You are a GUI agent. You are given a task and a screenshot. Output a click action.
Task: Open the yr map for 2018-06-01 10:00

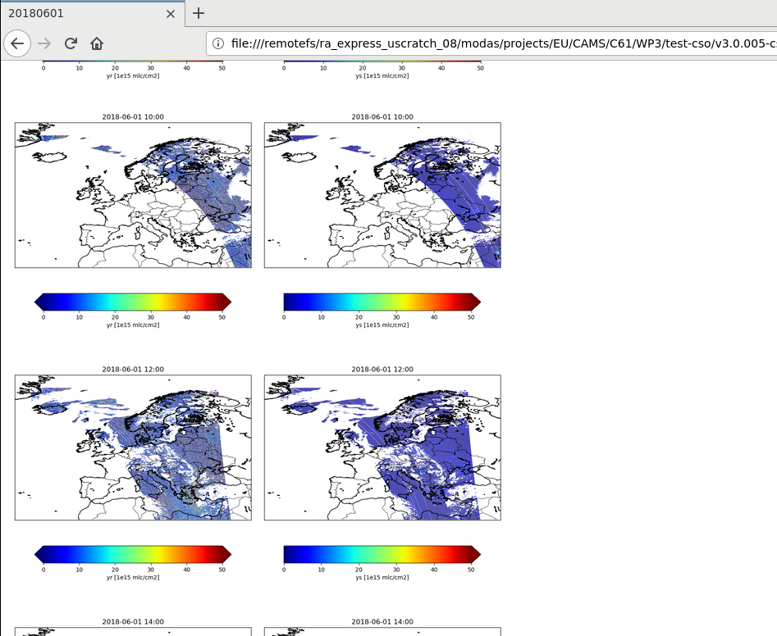coord(133,195)
